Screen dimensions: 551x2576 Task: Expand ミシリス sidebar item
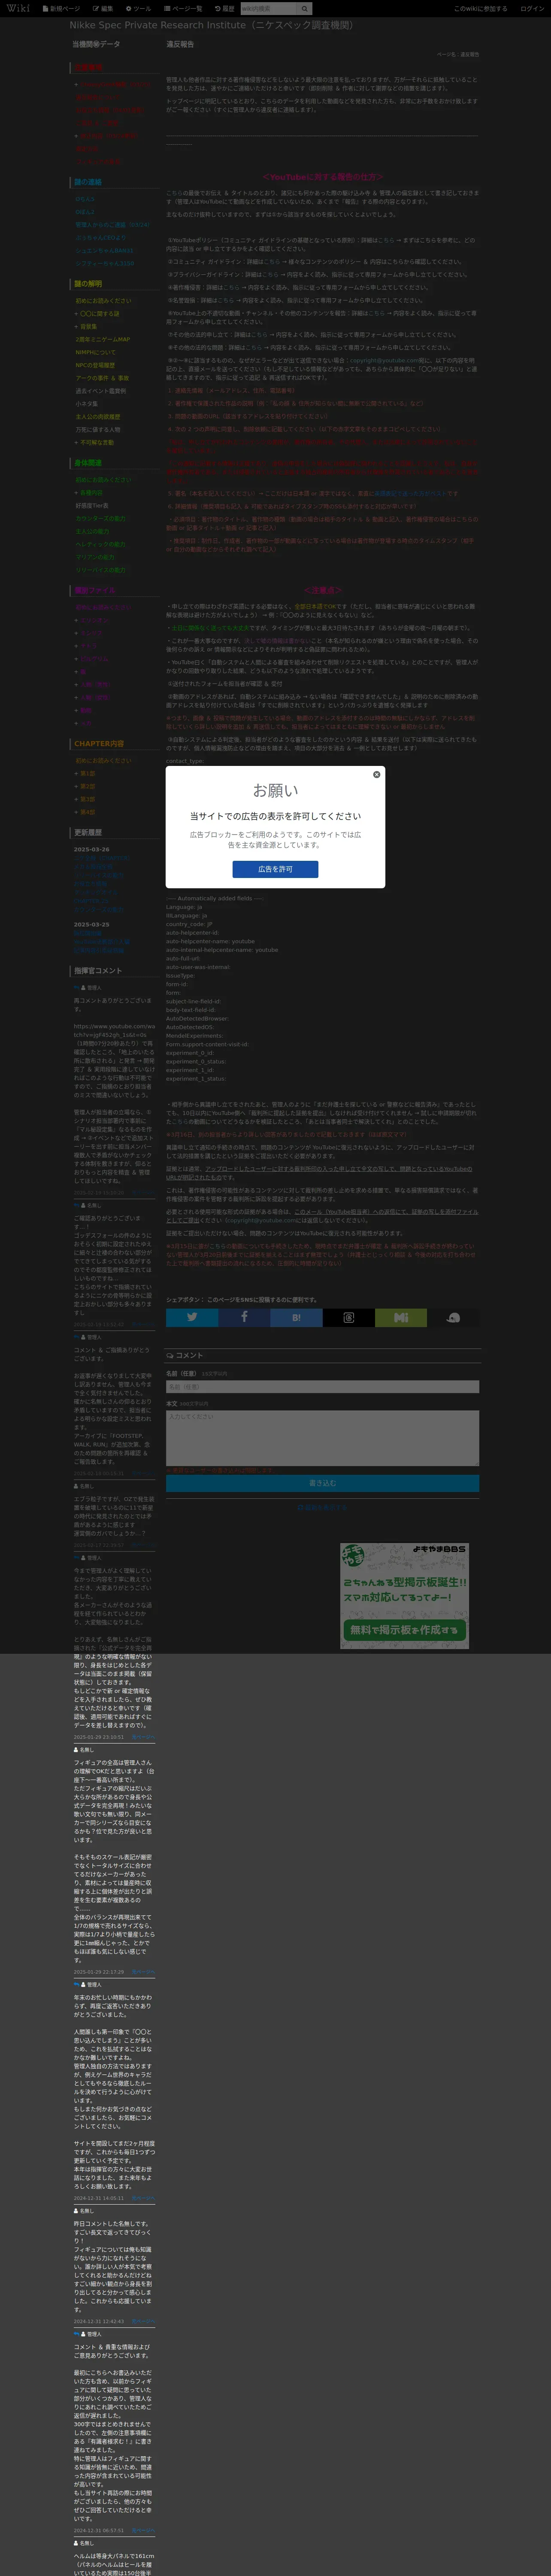tap(88, 633)
